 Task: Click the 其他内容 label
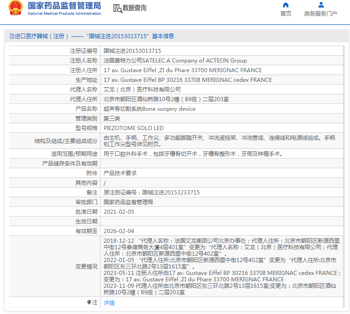pyautogui.click(x=86, y=183)
